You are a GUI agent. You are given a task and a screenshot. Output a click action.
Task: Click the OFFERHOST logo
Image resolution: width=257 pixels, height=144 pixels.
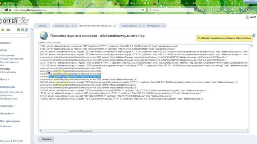coord(14,21)
